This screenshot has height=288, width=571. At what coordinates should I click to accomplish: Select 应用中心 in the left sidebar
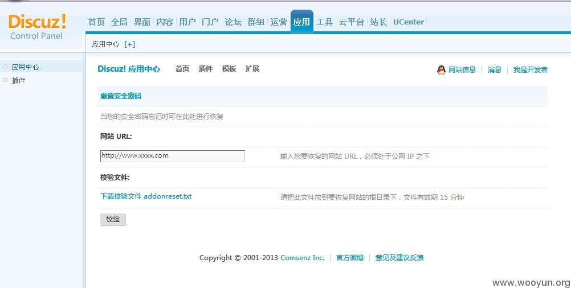(x=25, y=67)
